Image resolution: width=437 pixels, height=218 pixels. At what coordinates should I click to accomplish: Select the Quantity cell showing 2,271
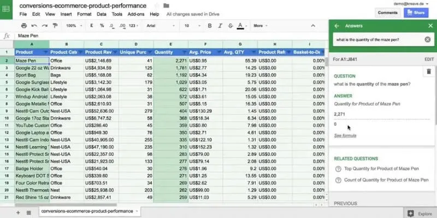point(170,60)
